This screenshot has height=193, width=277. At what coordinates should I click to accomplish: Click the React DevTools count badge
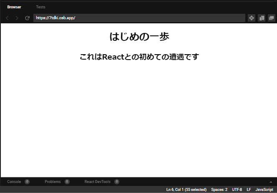point(117,182)
